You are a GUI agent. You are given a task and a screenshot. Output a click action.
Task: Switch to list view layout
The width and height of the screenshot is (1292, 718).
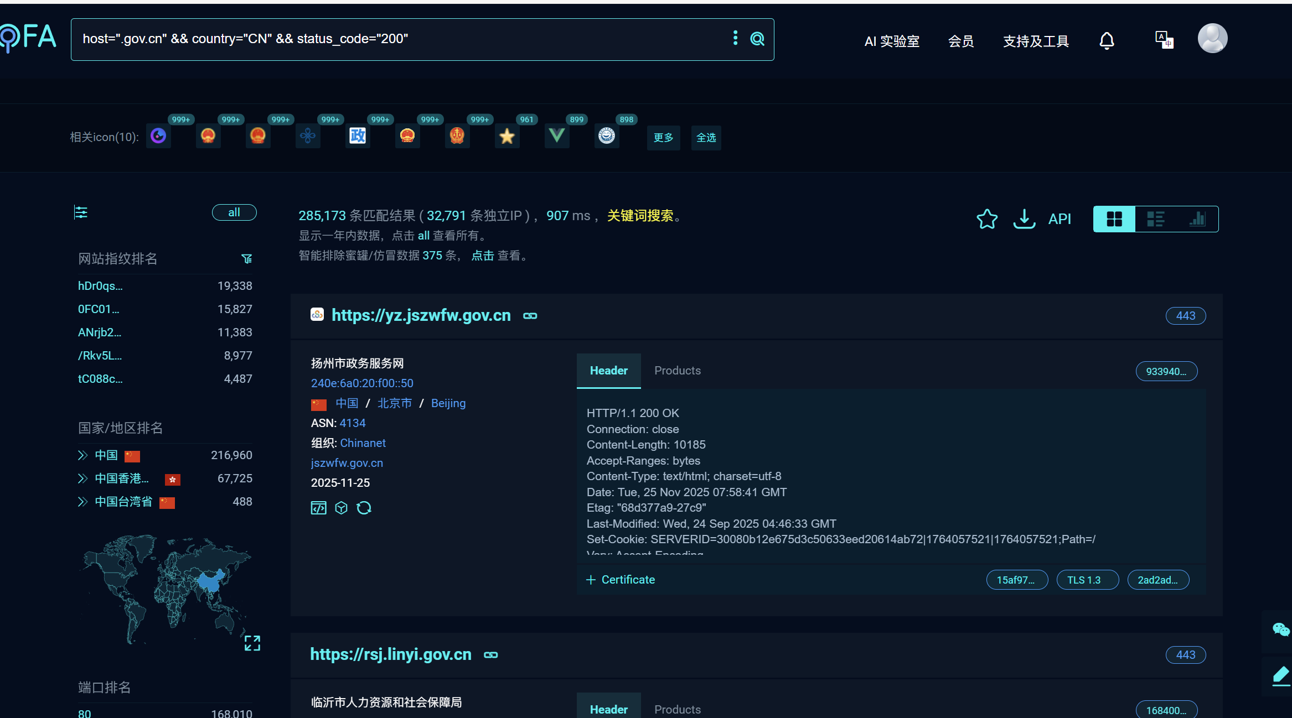pyautogui.click(x=1155, y=219)
